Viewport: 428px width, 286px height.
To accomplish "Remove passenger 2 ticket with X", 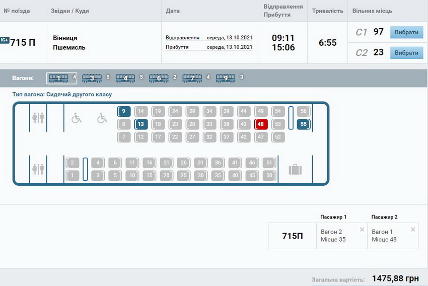I will (x=413, y=230).
